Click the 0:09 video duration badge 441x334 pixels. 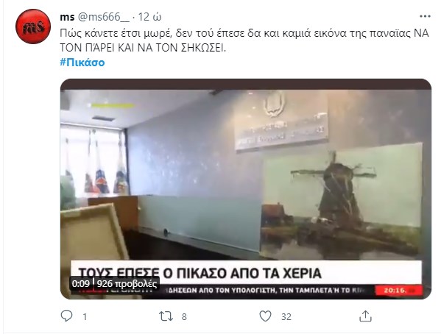(81, 284)
